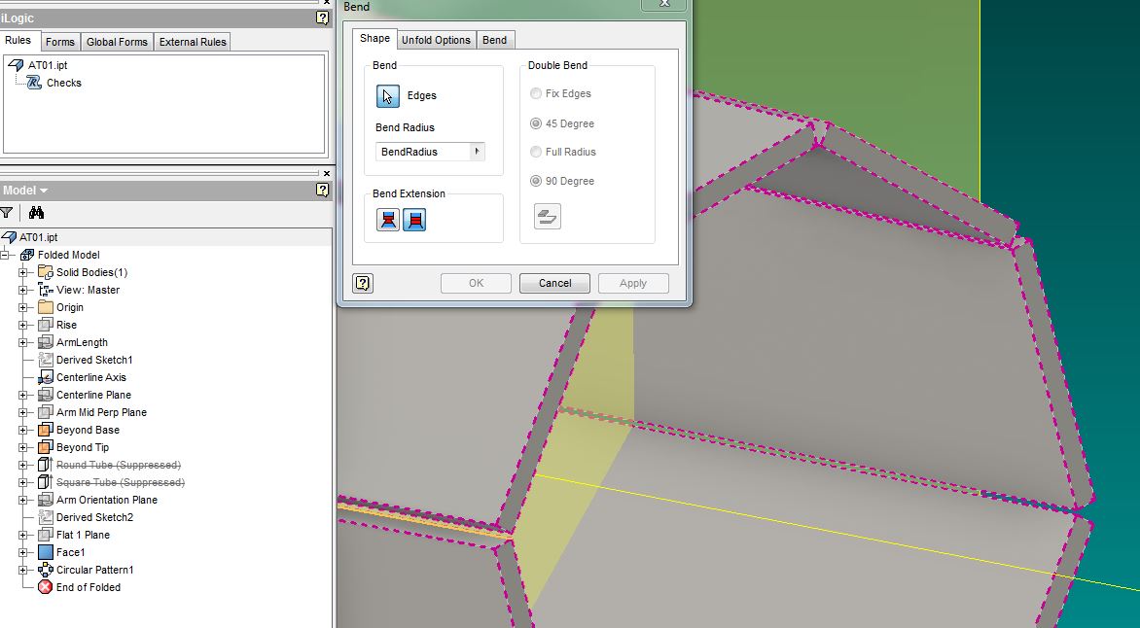The width and height of the screenshot is (1140, 628).
Task: Expand the Origin folder in Model tree
Action: [25, 307]
